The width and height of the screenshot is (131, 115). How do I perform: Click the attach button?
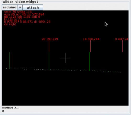click(x=33, y=8)
